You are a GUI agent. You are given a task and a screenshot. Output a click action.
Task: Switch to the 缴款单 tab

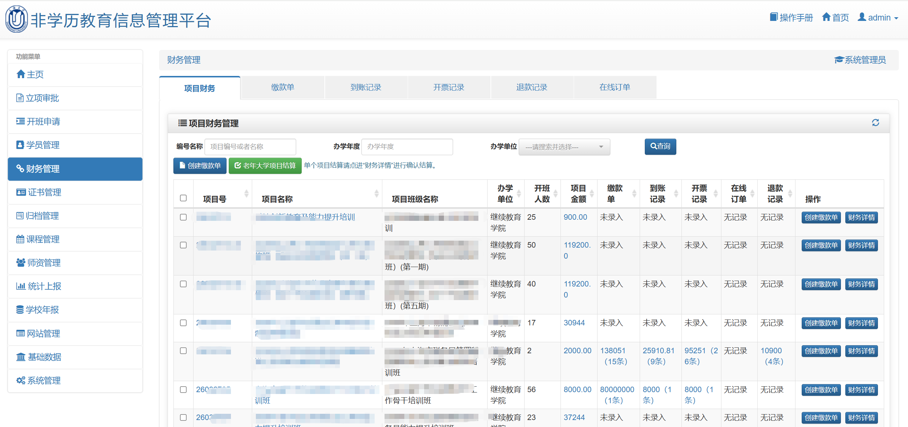pos(283,87)
